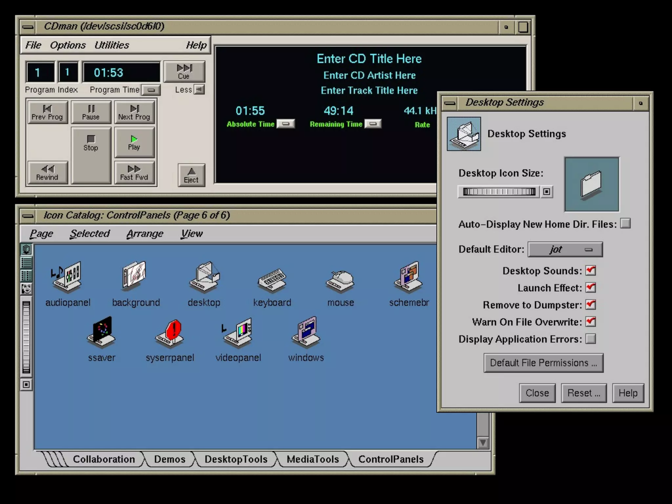Viewport: 672px width, 504px height.
Task: Click the Desktop Icon Size slider
Action: click(499, 192)
